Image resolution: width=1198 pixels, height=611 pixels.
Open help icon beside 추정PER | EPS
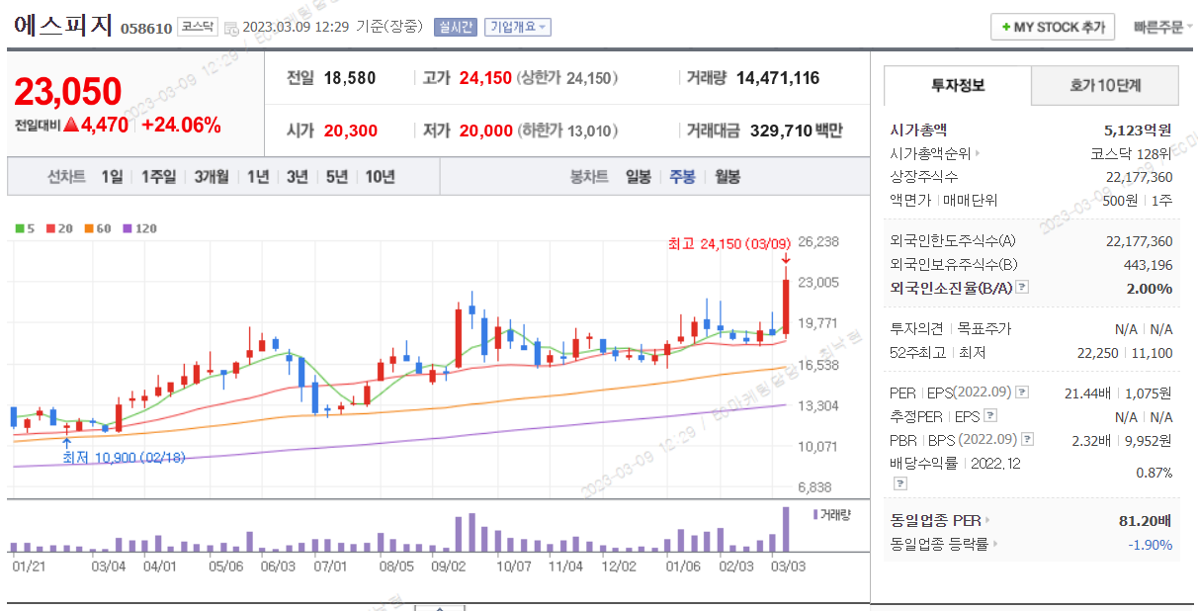coord(990,416)
